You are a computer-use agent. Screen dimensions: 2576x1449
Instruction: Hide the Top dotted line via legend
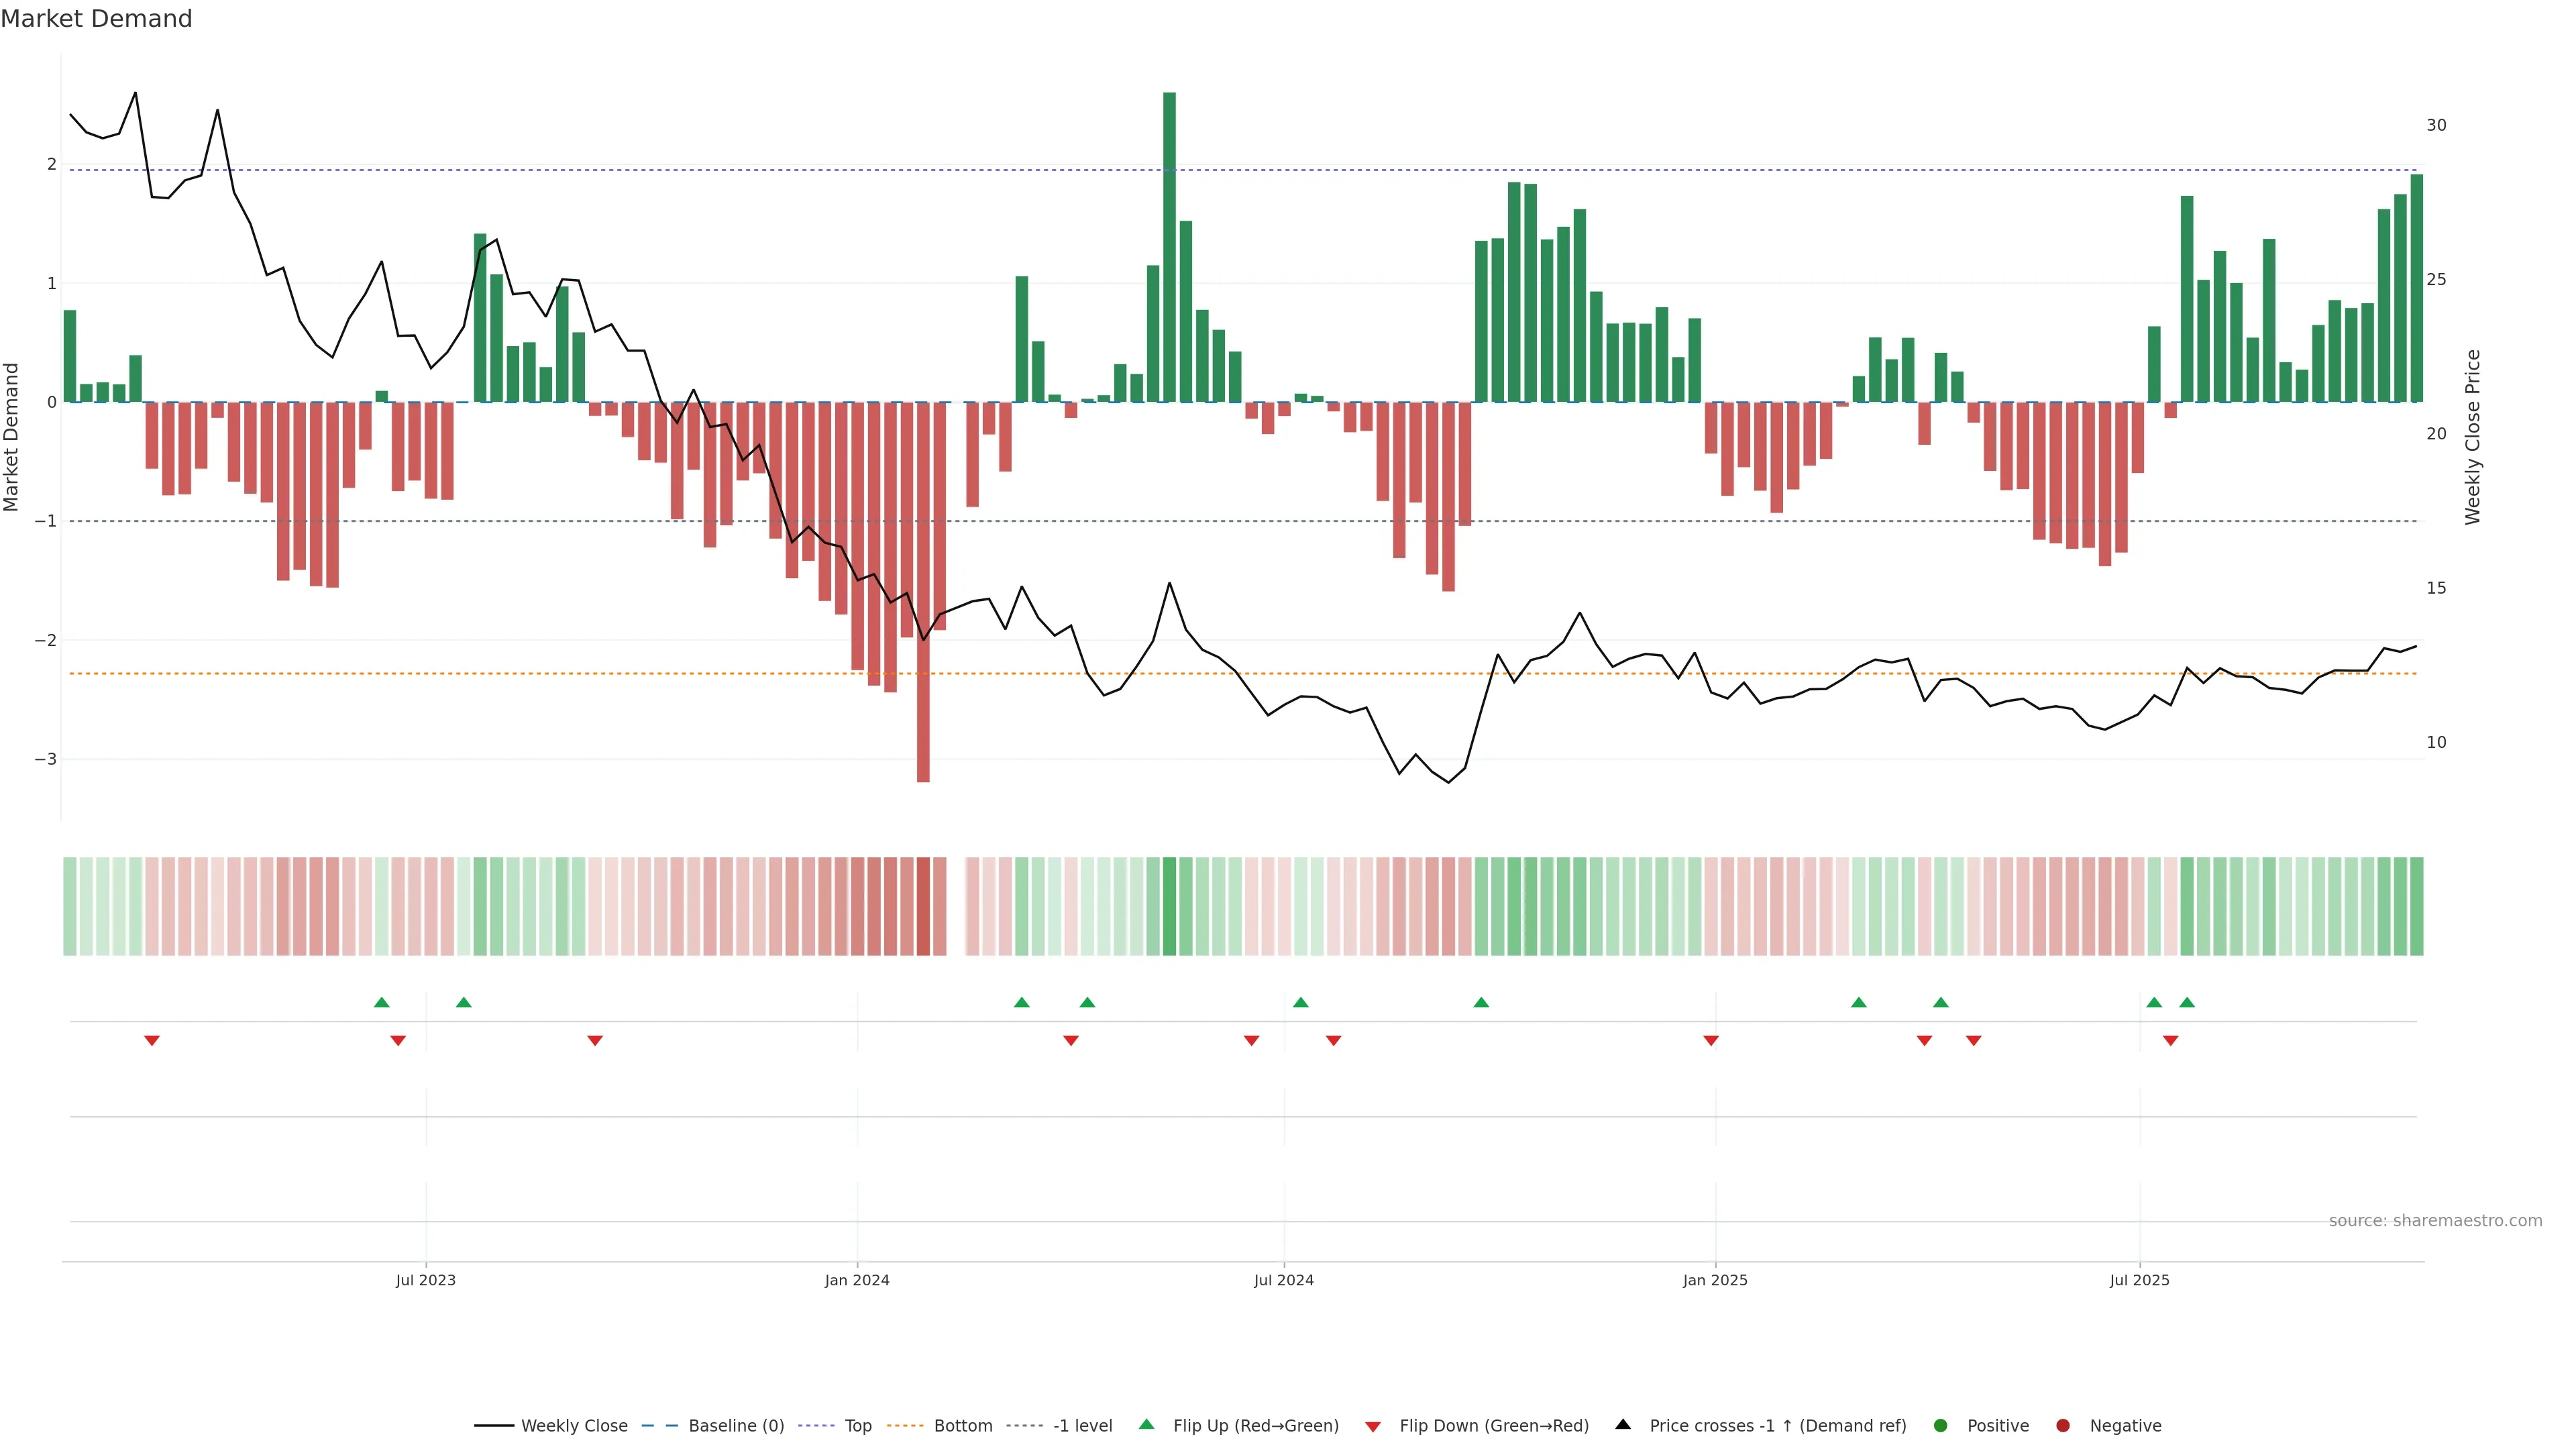[857, 1425]
